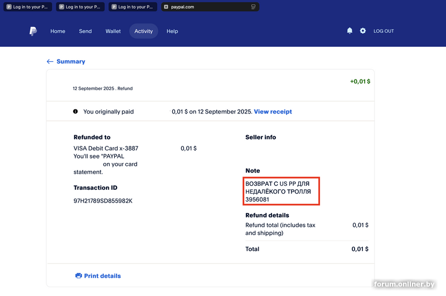Open the View receipt link
The image size is (446, 296).
[273, 112]
